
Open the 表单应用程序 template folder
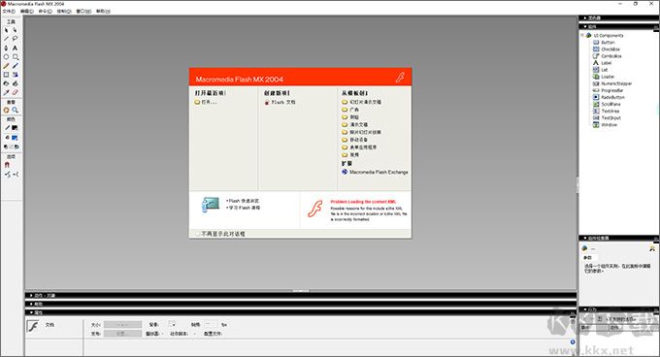359,147
